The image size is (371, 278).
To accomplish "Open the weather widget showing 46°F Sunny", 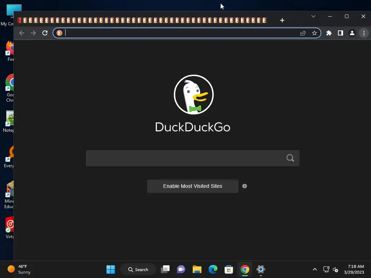I will point(19,269).
